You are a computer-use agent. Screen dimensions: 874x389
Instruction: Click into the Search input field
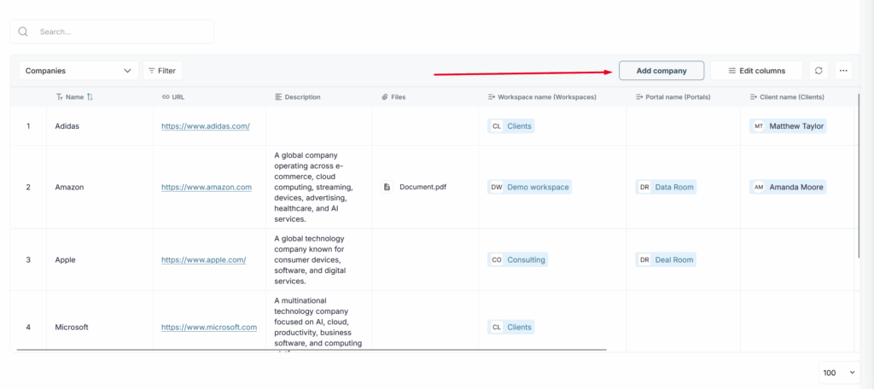(x=119, y=32)
